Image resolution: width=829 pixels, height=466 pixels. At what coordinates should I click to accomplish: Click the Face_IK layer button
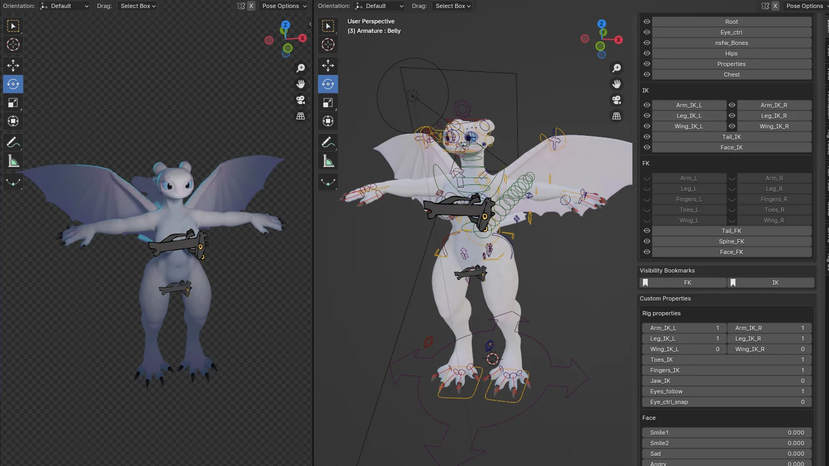(731, 148)
